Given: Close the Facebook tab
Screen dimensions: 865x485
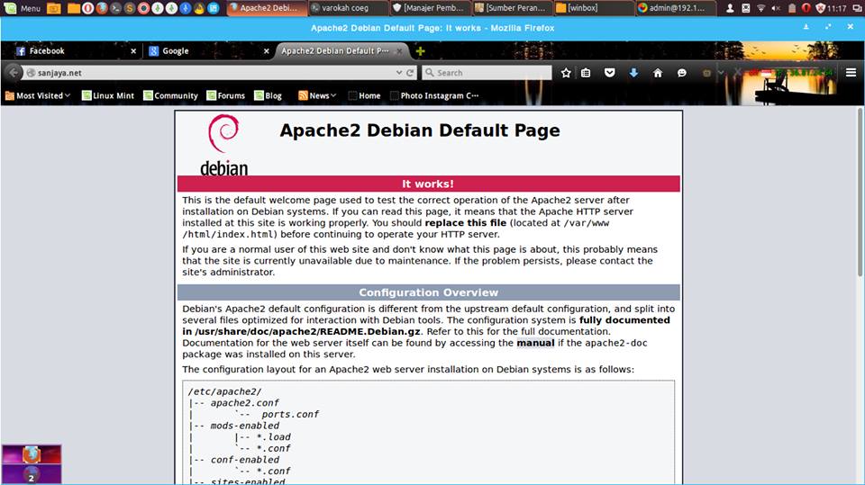Looking at the screenshot, I should click(x=133, y=50).
